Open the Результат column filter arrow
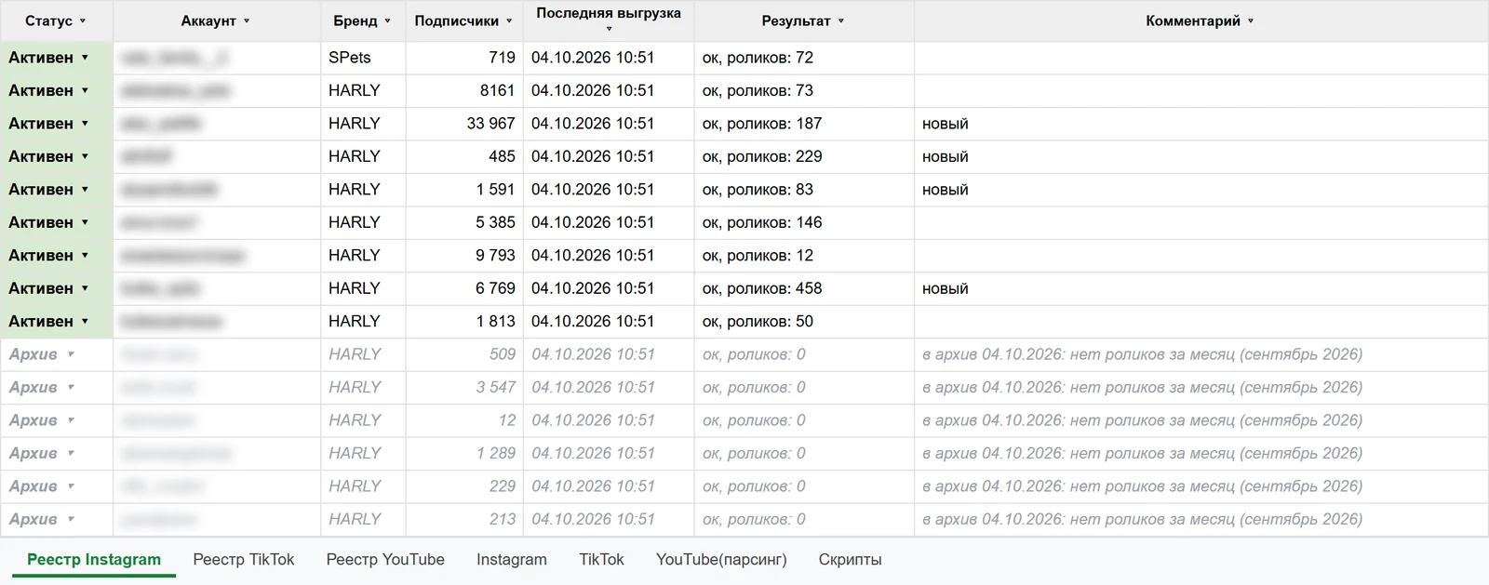1489x585 pixels. 841,20
